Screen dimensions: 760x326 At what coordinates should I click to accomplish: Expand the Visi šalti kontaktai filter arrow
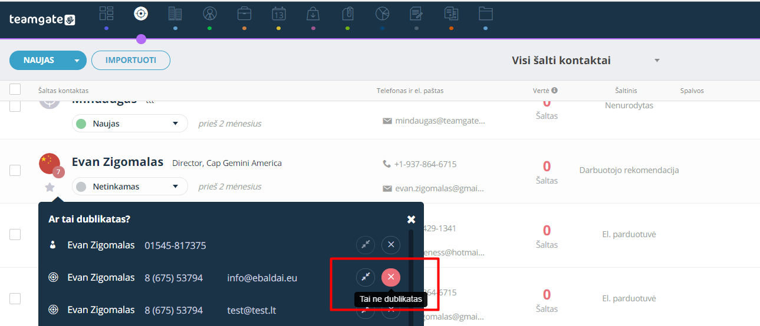click(657, 61)
